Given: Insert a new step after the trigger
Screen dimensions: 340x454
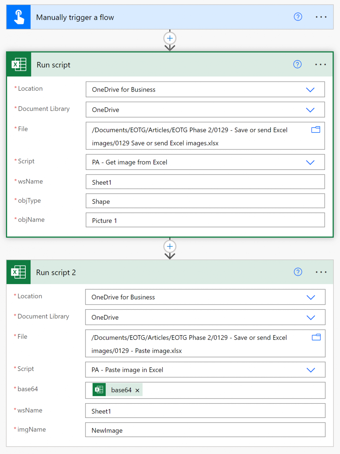Looking at the screenshot, I should 170,38.
